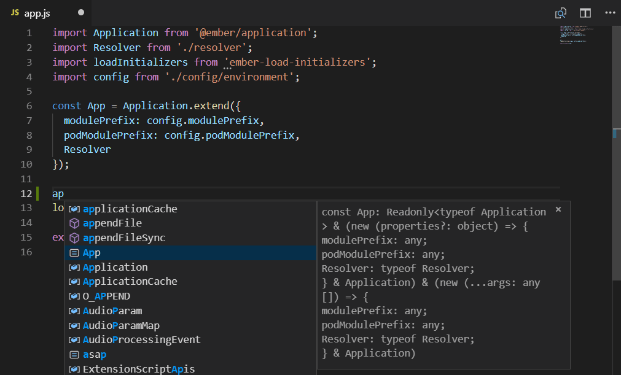
Task: Select AudioParamMap in the completion list
Action: point(121,326)
